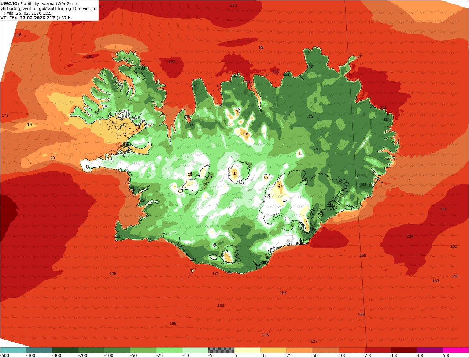This screenshot has height=358, width=469.
Task: Click the 50 to 100 orange legend swatch
Action: 325,350
